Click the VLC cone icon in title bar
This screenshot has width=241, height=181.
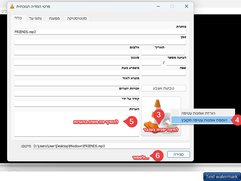pos(12,6)
